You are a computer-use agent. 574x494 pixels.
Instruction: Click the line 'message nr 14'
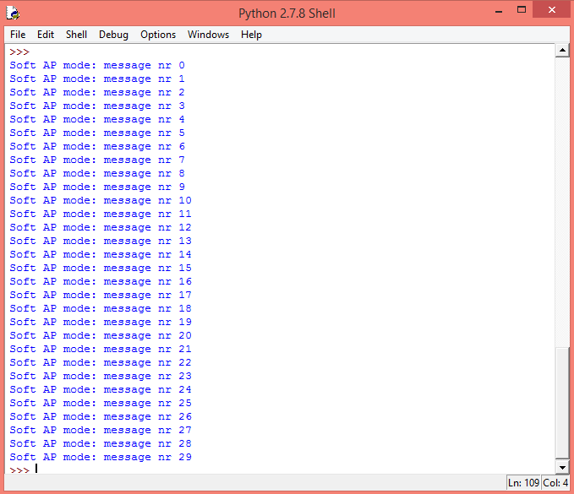coord(101,255)
